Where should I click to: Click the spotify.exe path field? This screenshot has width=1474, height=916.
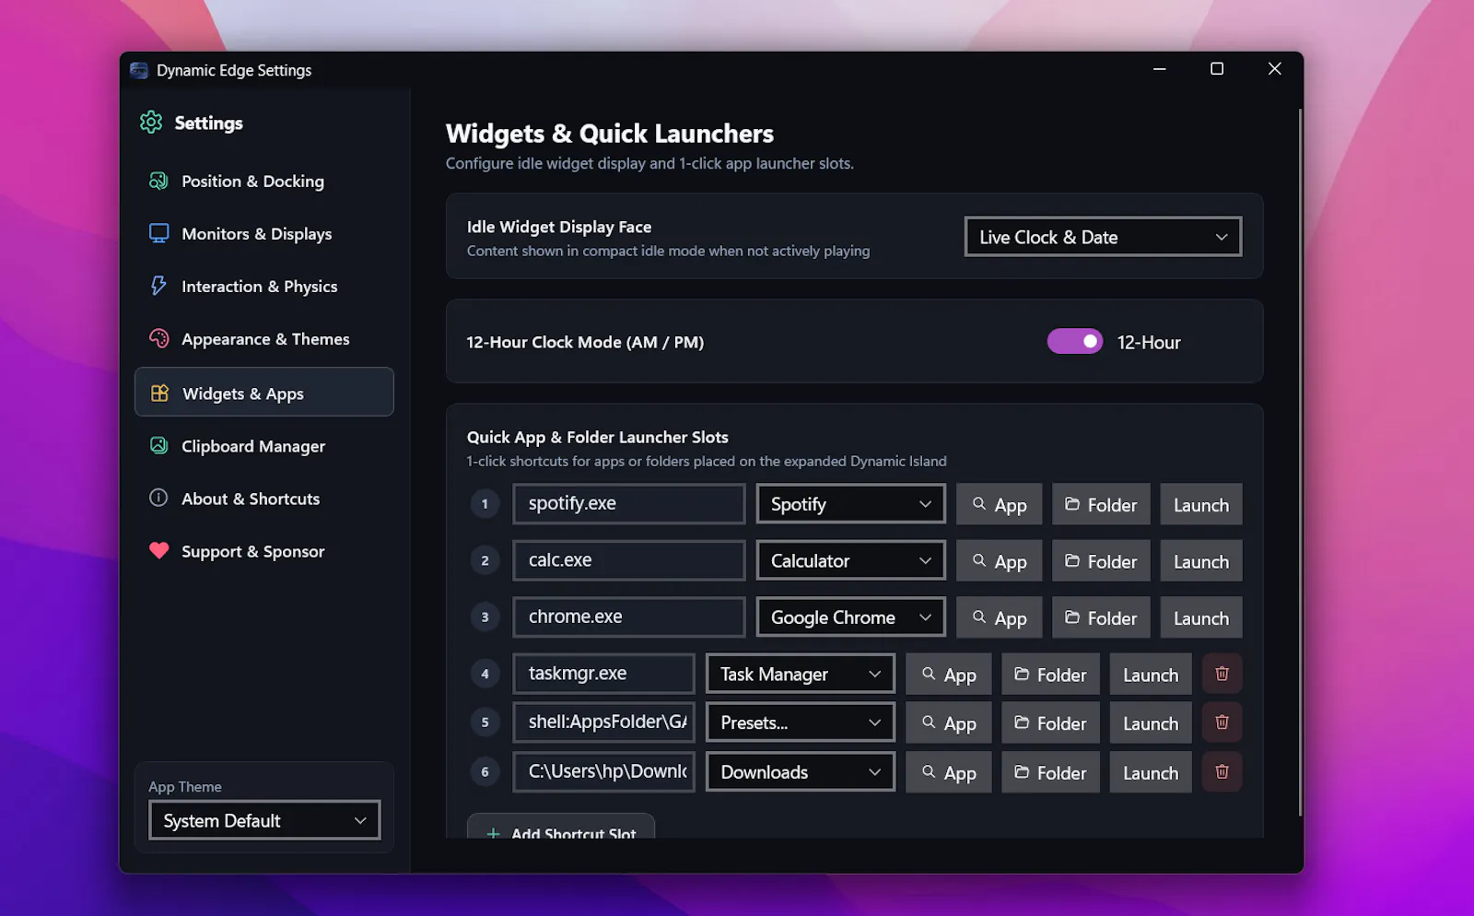tap(628, 503)
